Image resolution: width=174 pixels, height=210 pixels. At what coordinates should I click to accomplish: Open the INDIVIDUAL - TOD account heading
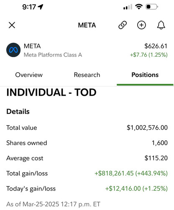click(51, 92)
